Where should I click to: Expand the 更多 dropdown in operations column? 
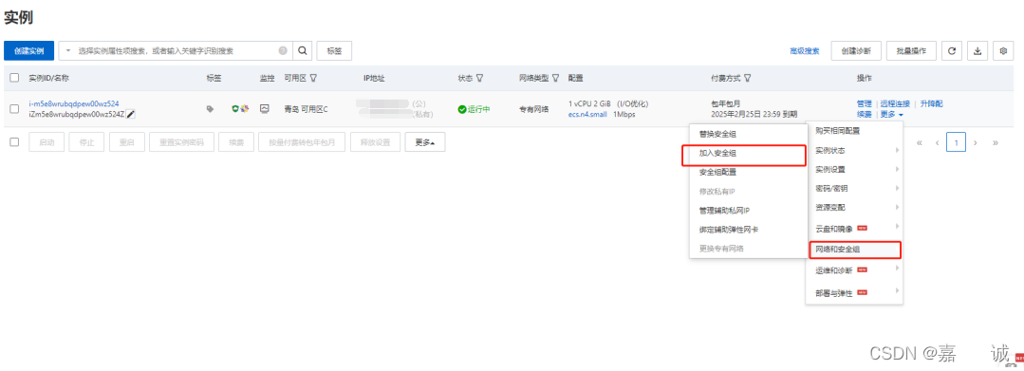coord(892,114)
